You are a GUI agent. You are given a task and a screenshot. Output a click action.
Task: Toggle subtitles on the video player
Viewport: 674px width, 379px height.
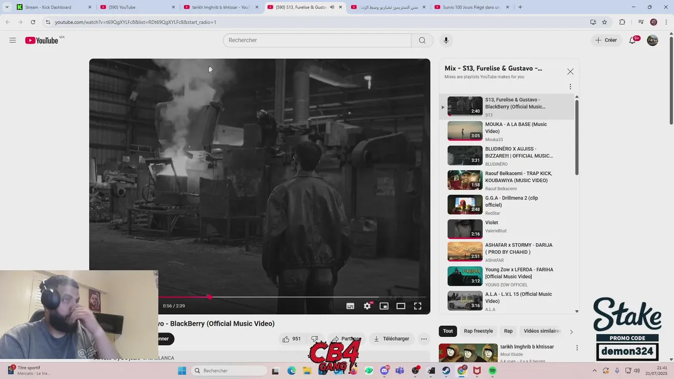(350, 306)
